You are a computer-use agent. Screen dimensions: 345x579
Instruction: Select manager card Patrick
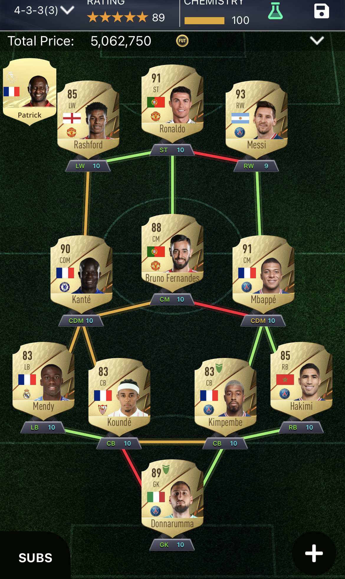tap(29, 92)
